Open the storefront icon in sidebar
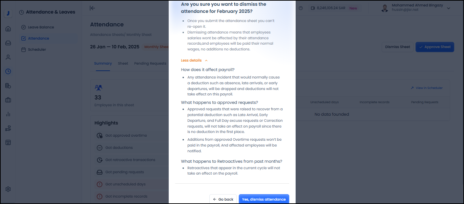464x204 pixels. [8, 142]
